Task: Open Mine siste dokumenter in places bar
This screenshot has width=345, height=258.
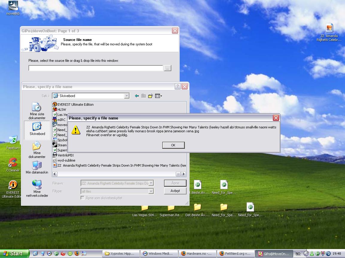Action: [37, 111]
